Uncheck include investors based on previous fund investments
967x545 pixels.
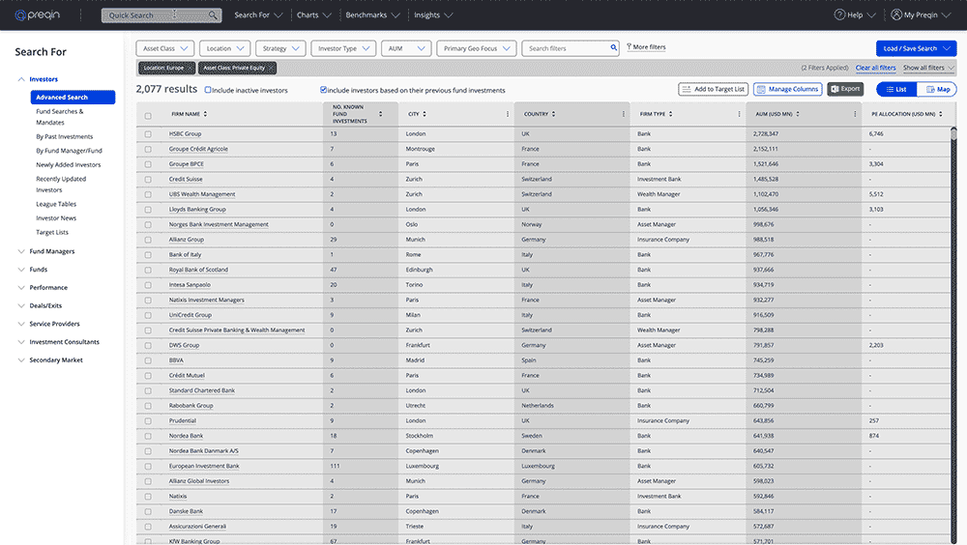point(323,90)
